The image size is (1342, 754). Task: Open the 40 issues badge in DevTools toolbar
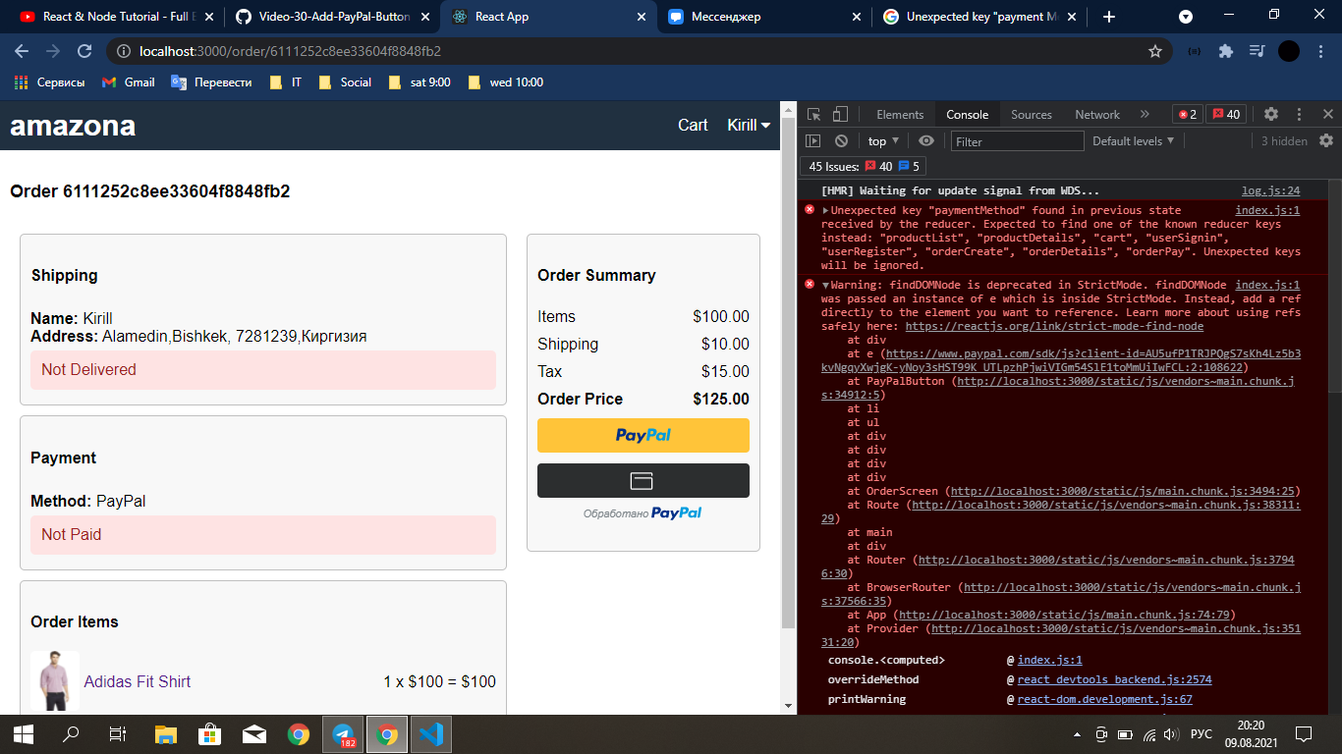click(x=1226, y=114)
